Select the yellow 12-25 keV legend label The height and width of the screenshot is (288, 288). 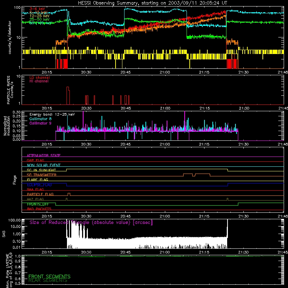coord(40,16)
